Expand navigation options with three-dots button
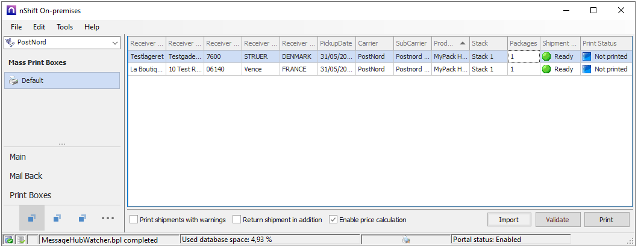The width and height of the screenshot is (638, 248). coord(108,217)
